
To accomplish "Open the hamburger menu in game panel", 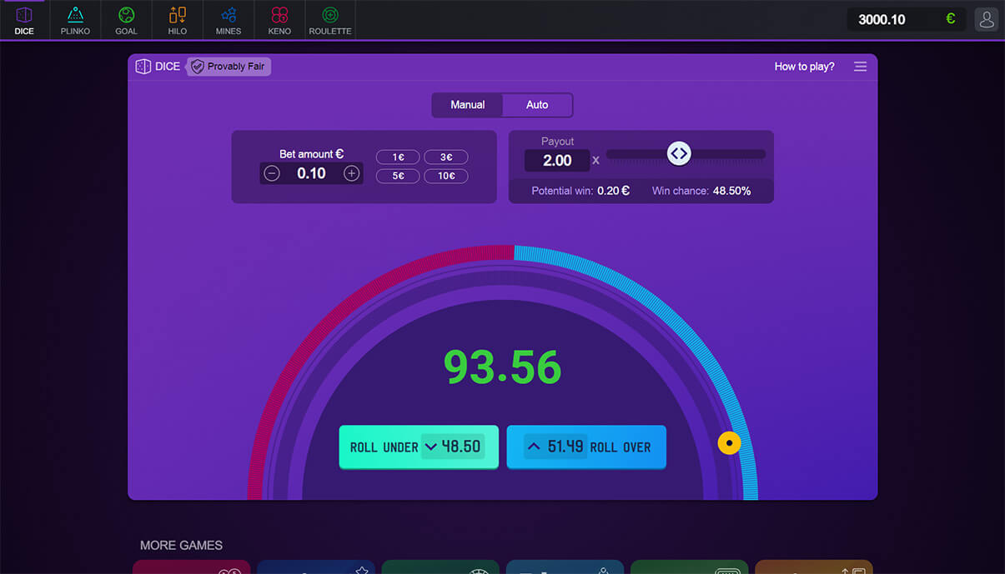I will tap(860, 67).
